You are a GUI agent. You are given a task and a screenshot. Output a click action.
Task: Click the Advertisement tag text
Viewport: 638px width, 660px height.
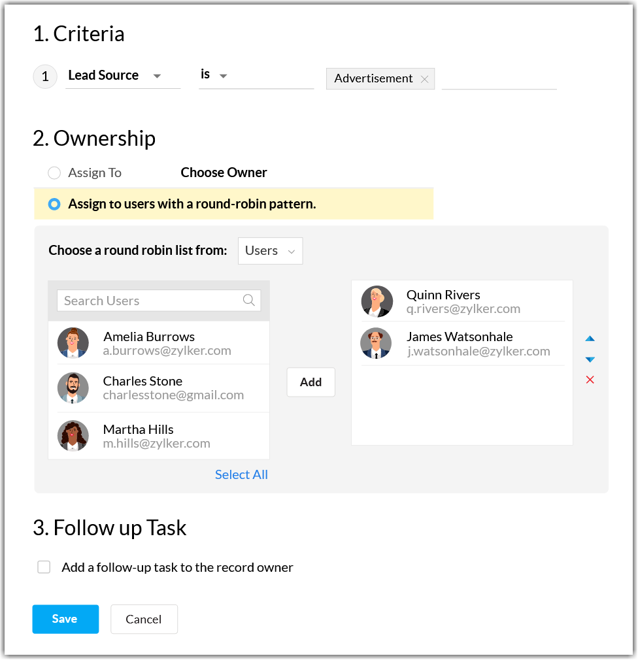(373, 78)
